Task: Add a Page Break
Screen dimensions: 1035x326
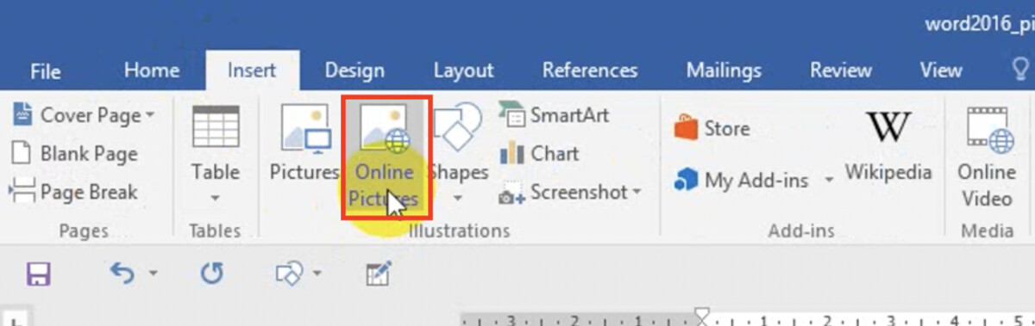Action: (74, 192)
